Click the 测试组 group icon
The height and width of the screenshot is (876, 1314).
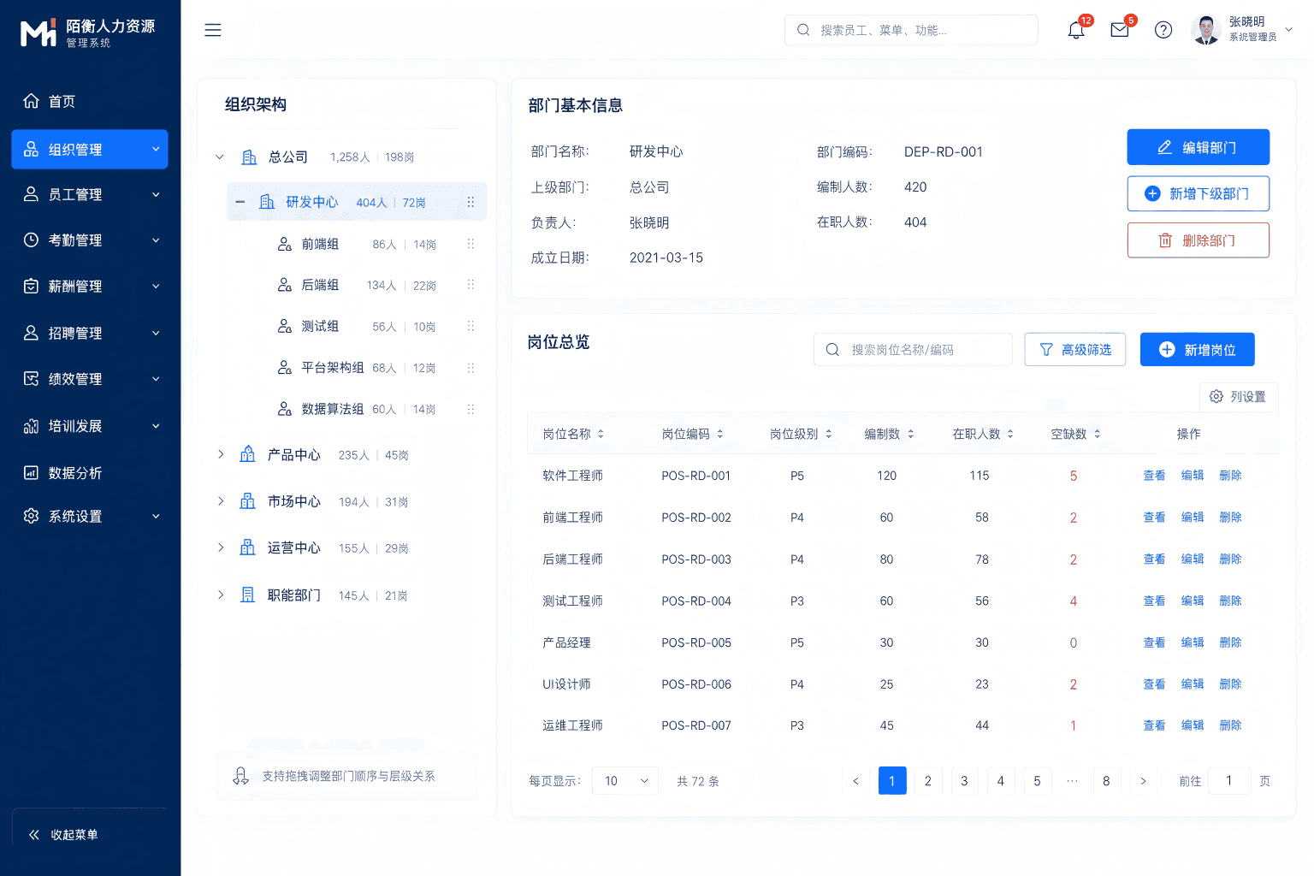(x=285, y=326)
